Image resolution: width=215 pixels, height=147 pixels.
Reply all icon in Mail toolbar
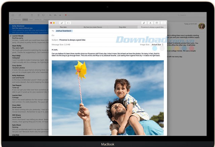point(55,15)
